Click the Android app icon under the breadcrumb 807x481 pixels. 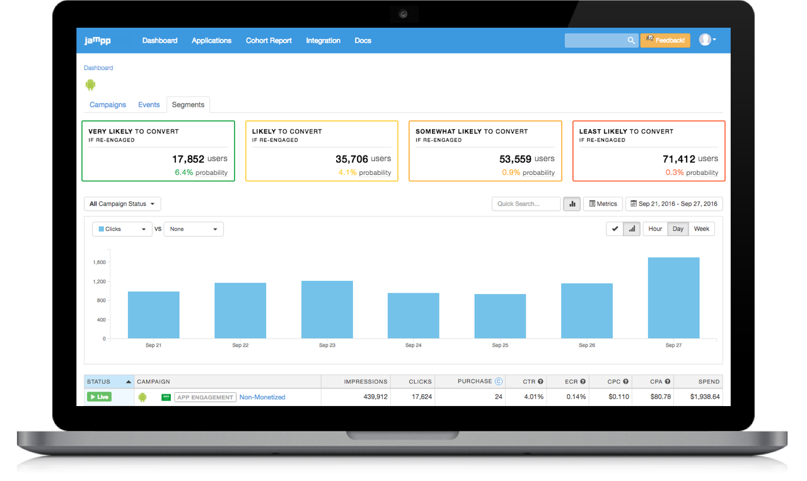click(x=90, y=84)
